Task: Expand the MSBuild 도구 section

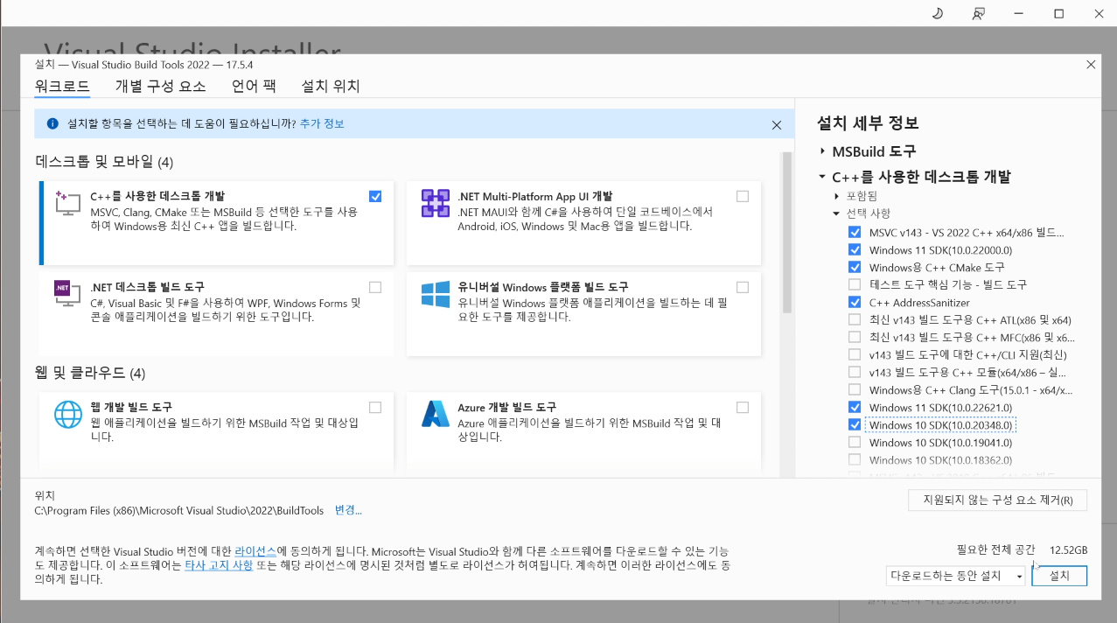Action: [x=822, y=151]
